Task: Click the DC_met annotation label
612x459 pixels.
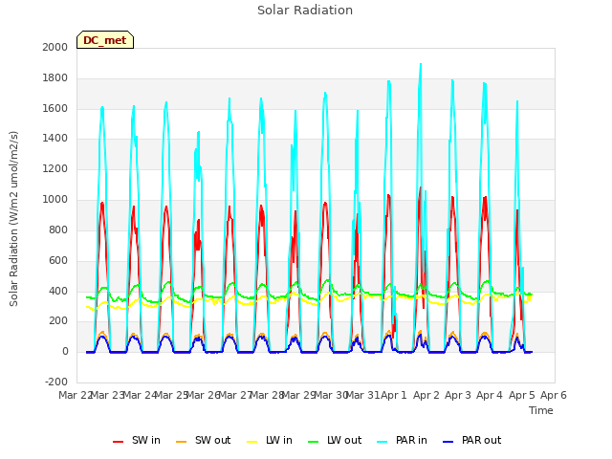Action: click(105, 40)
